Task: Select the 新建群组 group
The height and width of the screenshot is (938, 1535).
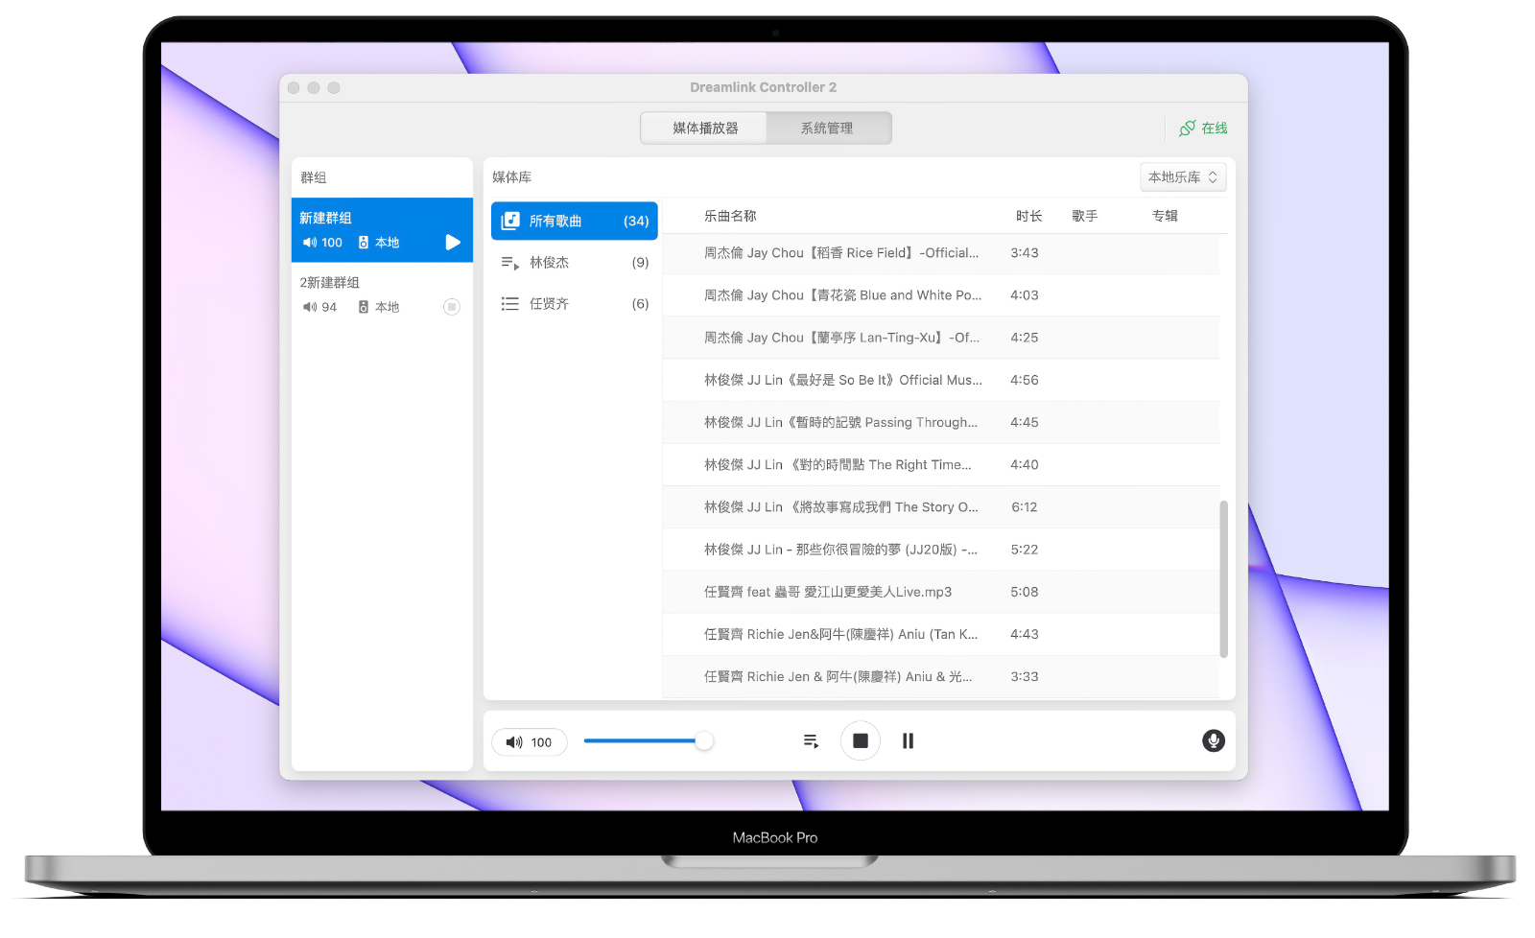Action: [382, 230]
